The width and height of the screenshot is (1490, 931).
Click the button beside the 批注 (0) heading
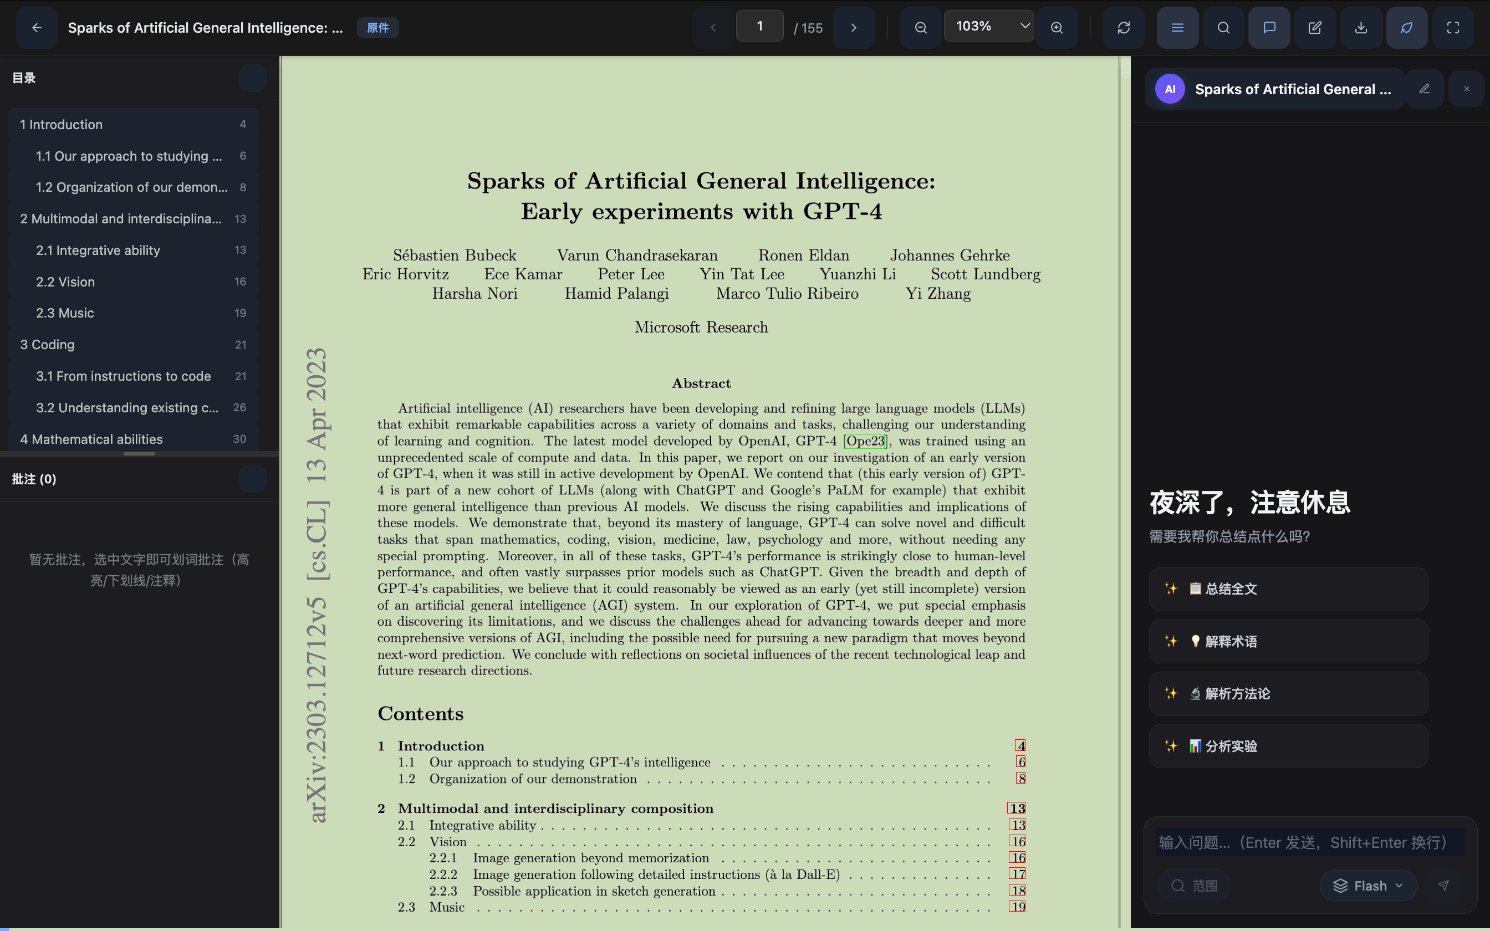[x=252, y=479]
